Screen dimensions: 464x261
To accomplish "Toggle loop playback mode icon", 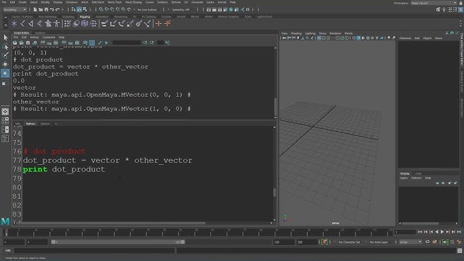I will (x=427, y=242).
